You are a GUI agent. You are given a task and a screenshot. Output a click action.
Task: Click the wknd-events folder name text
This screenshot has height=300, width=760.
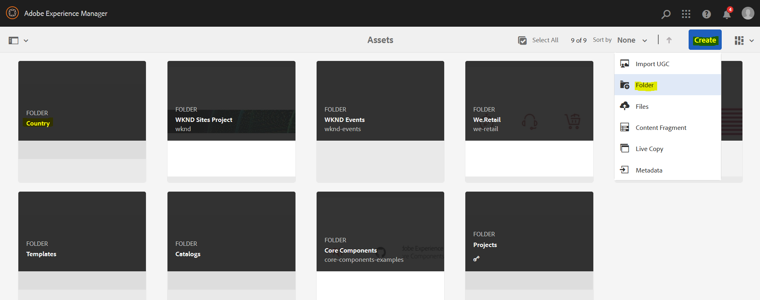point(343,129)
